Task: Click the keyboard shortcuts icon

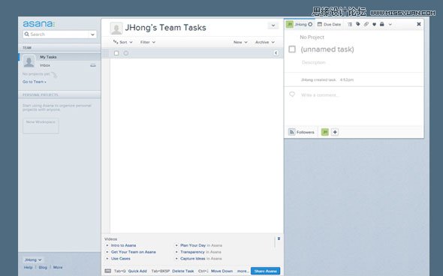Action: (x=107, y=271)
